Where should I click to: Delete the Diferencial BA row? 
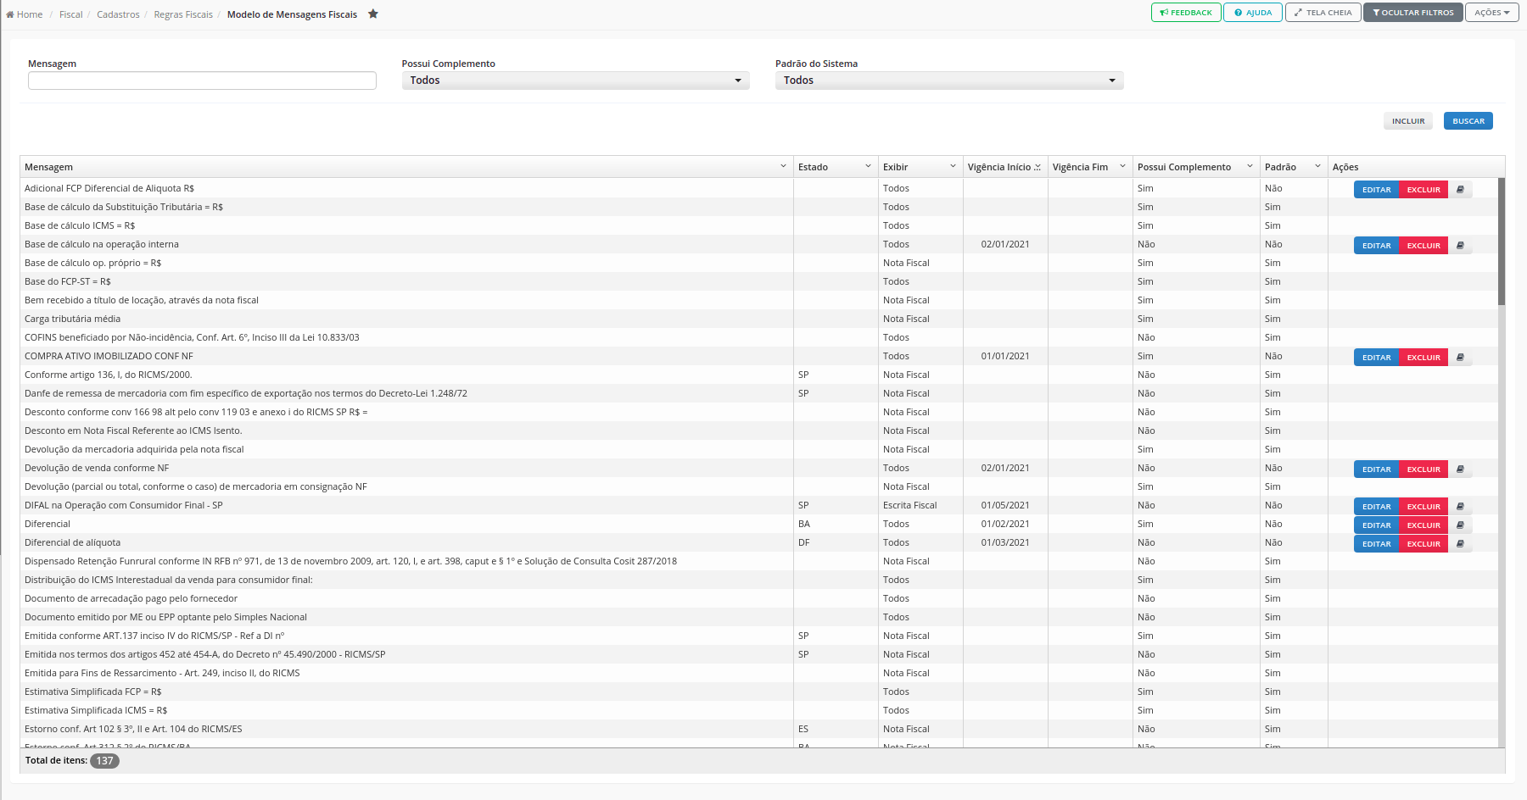(x=1424, y=525)
